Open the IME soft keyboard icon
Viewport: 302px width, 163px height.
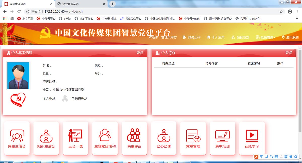pos(276,157)
